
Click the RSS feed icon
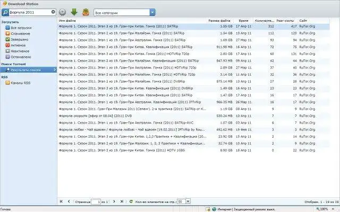(7, 83)
